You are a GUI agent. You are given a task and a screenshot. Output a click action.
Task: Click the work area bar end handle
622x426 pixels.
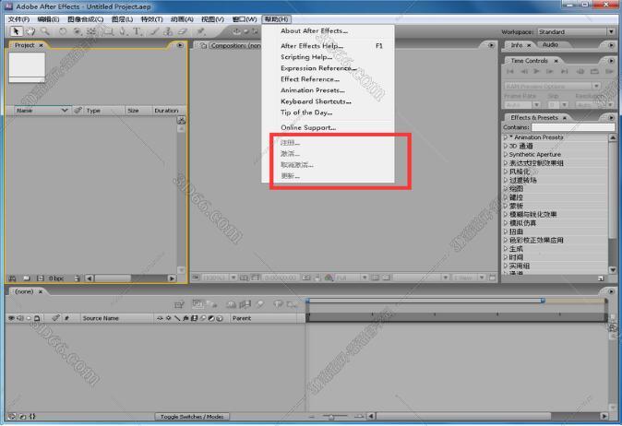pos(543,301)
